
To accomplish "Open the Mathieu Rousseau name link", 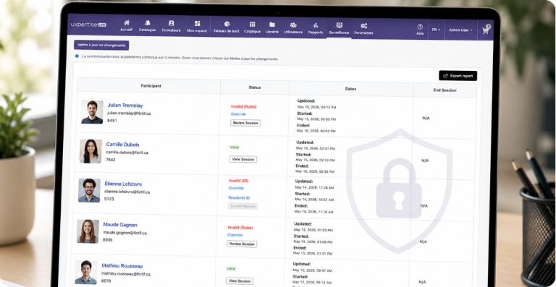I will pyautogui.click(x=122, y=266).
